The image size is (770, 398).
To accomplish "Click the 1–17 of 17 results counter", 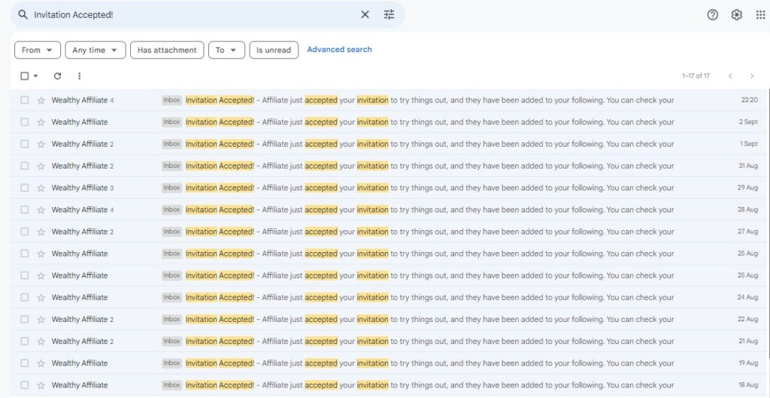I will (x=696, y=76).
